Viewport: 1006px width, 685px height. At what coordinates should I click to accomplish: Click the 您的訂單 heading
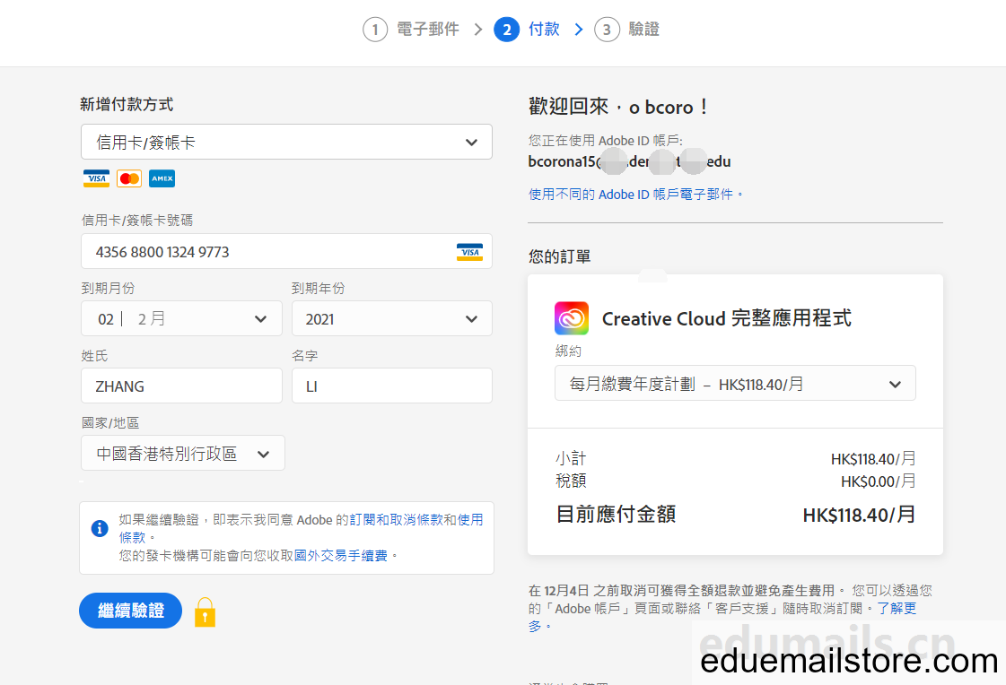tap(559, 257)
